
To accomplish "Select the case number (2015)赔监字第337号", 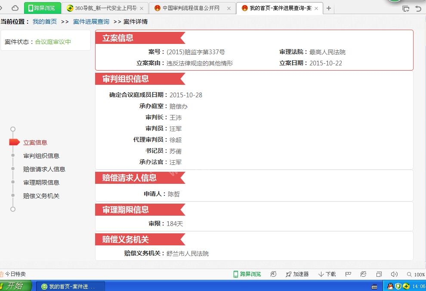I will (196, 52).
